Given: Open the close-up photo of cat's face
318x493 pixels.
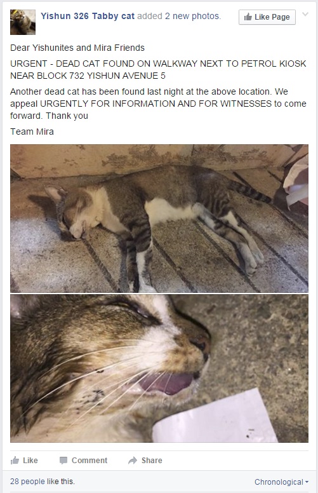Looking at the screenshot, I should [x=159, y=368].
